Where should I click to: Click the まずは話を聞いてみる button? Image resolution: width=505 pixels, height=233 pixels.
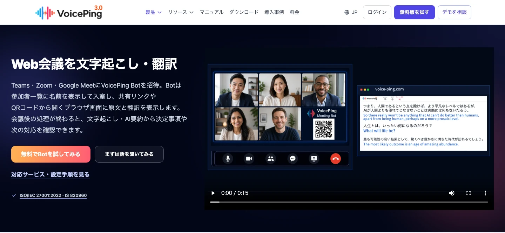click(x=129, y=154)
